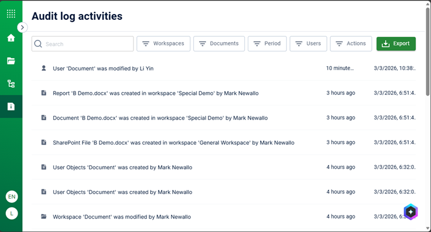
Task: Click timestamp '3/3/2026, 10:38:..'
Action: tap(395, 68)
